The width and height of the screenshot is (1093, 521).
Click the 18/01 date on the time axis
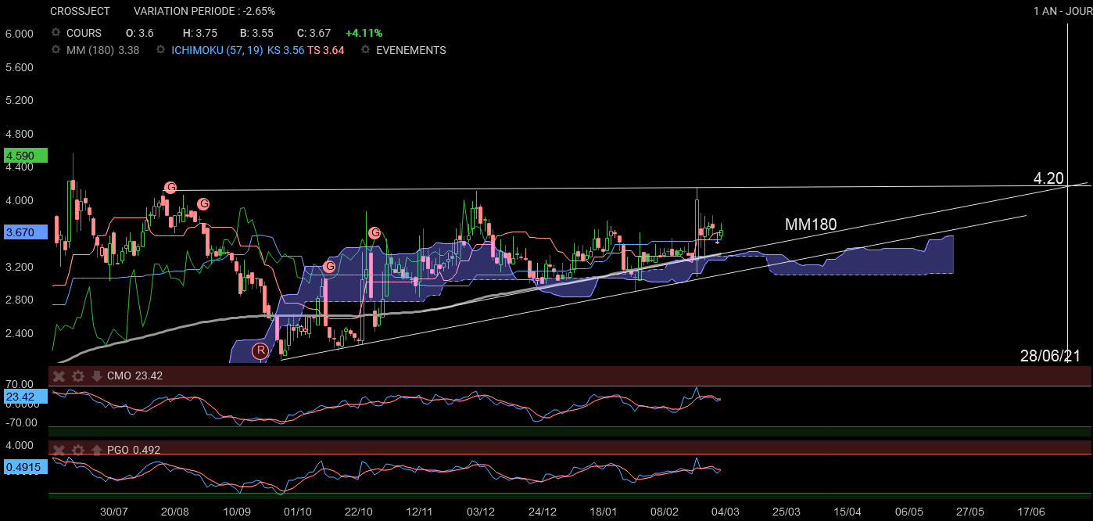604,512
